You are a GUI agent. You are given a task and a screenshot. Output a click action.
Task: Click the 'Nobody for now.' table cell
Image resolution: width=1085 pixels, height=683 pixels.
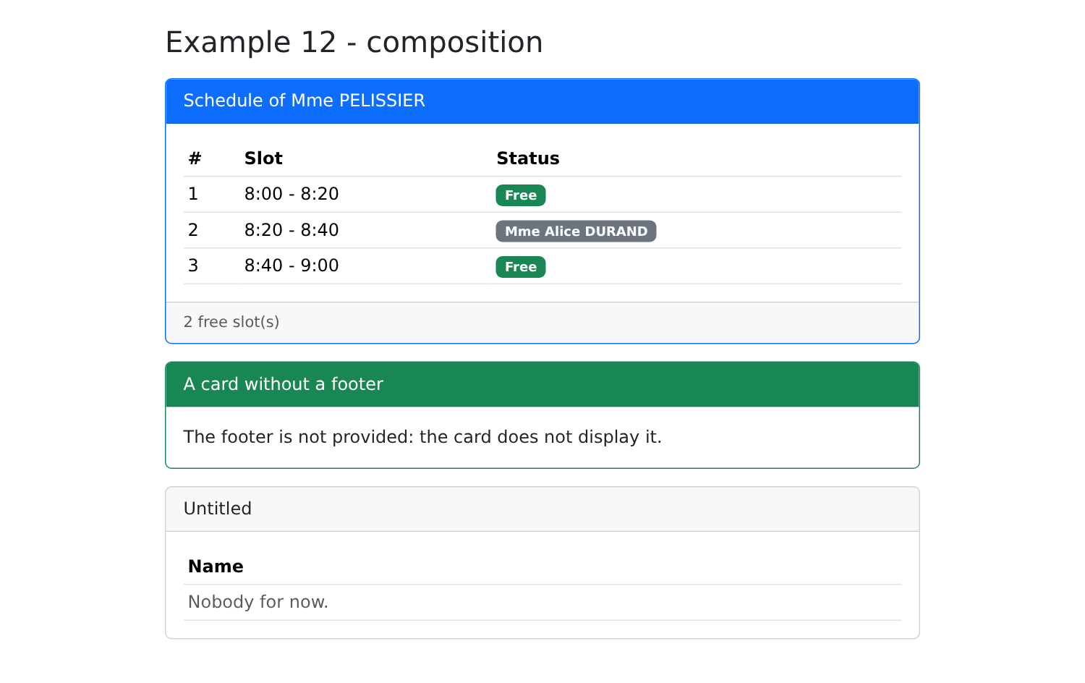point(542,602)
